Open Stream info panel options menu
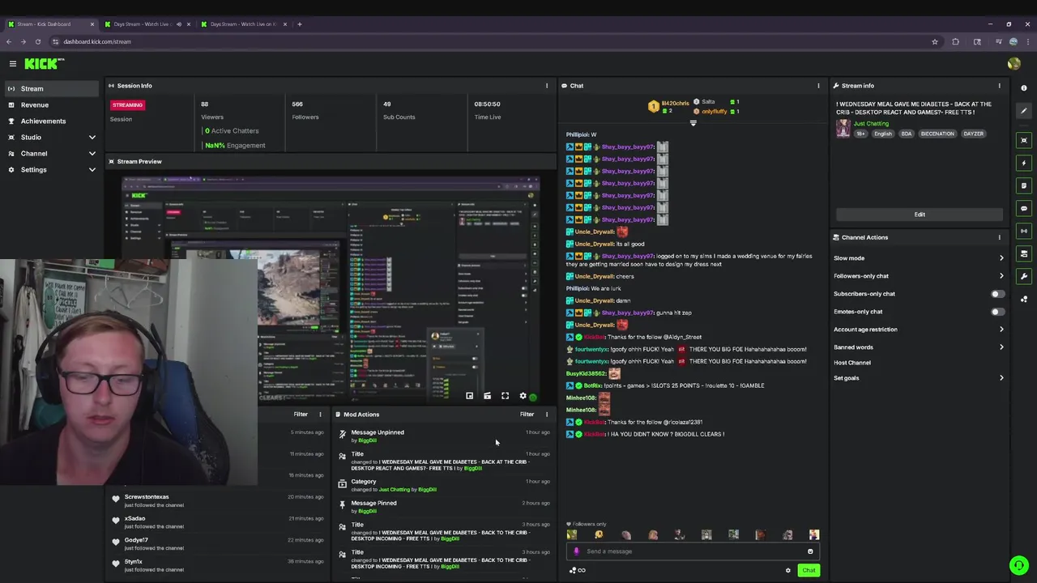This screenshot has height=583, width=1037. (999, 86)
